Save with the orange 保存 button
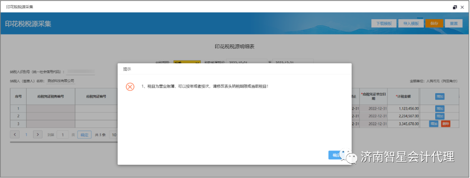 pos(434,24)
